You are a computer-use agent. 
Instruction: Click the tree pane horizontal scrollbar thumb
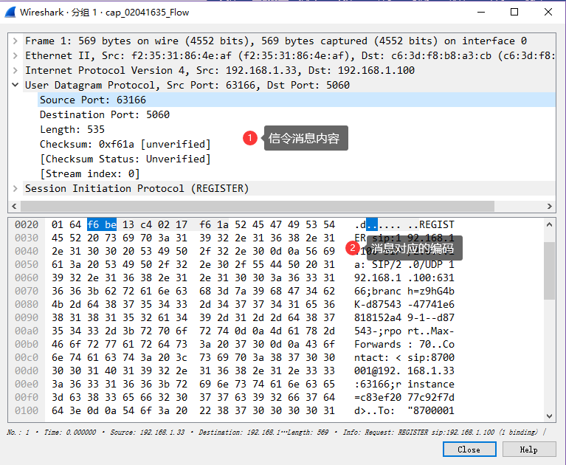[x=258, y=206]
